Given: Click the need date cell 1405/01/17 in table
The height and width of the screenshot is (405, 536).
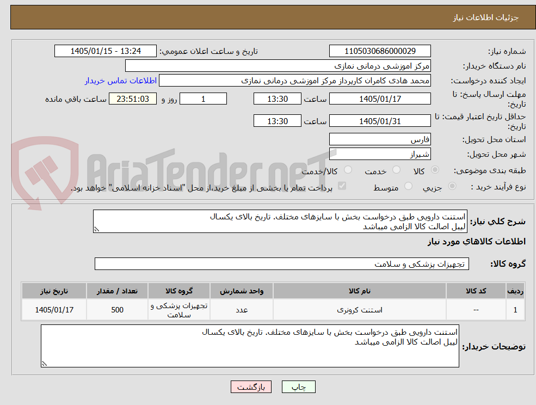Looking at the screenshot, I should [54, 310].
